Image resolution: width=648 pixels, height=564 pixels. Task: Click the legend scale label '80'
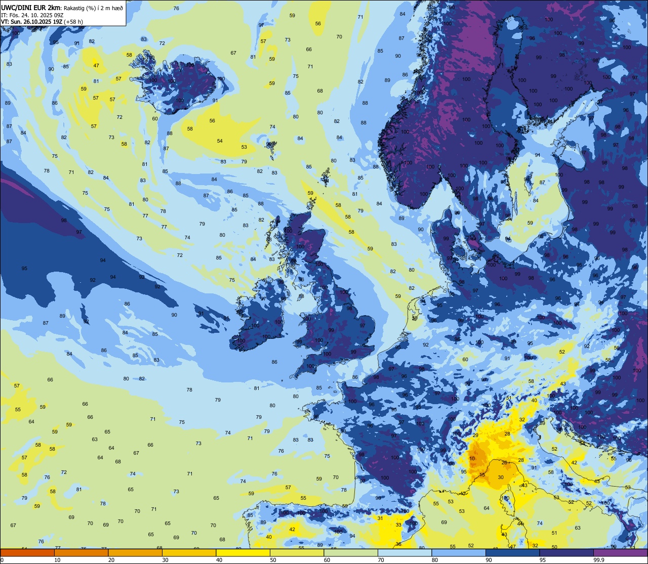point(434,560)
